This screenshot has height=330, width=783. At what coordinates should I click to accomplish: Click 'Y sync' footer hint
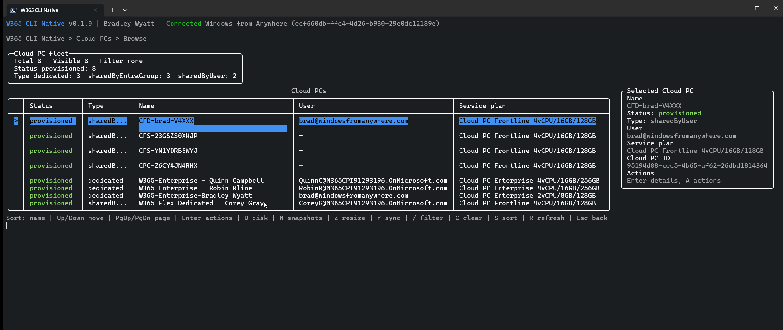(x=389, y=218)
